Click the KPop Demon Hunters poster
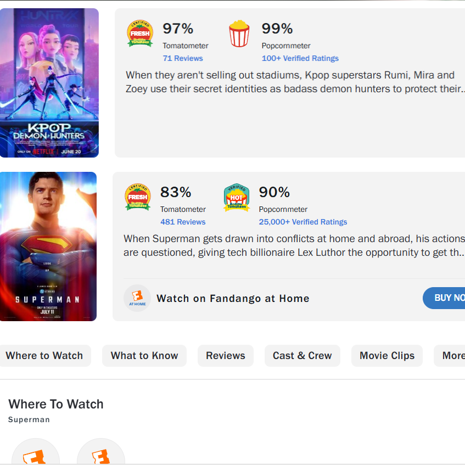 pyautogui.click(x=49, y=83)
